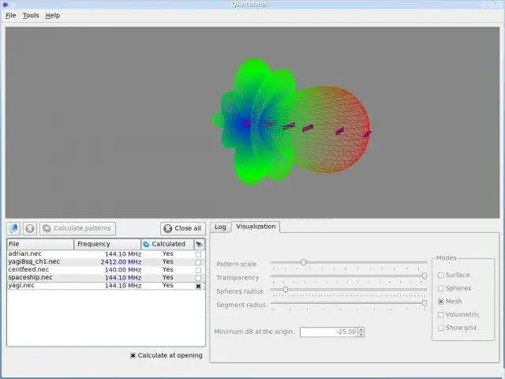This screenshot has height=379, width=505.
Task: Click the Minimum dB at origin field
Action: point(328,332)
